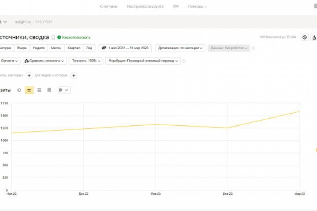Click the green info icon near Как использовать
Viewport: 317px width, 211px height.
click(59, 37)
